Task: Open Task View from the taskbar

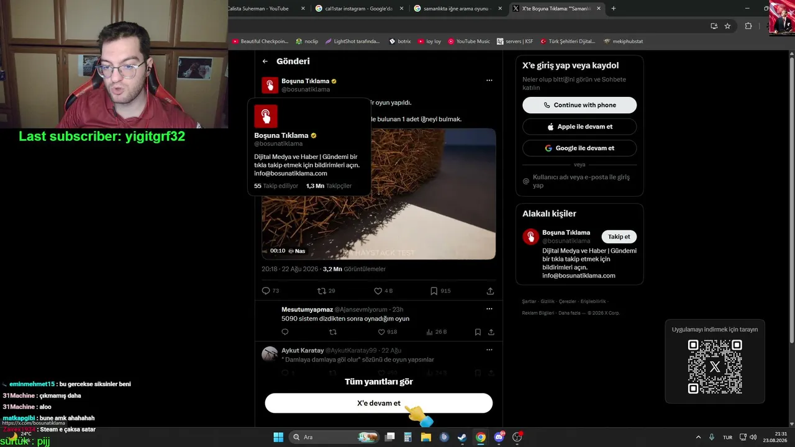Action: click(390, 437)
